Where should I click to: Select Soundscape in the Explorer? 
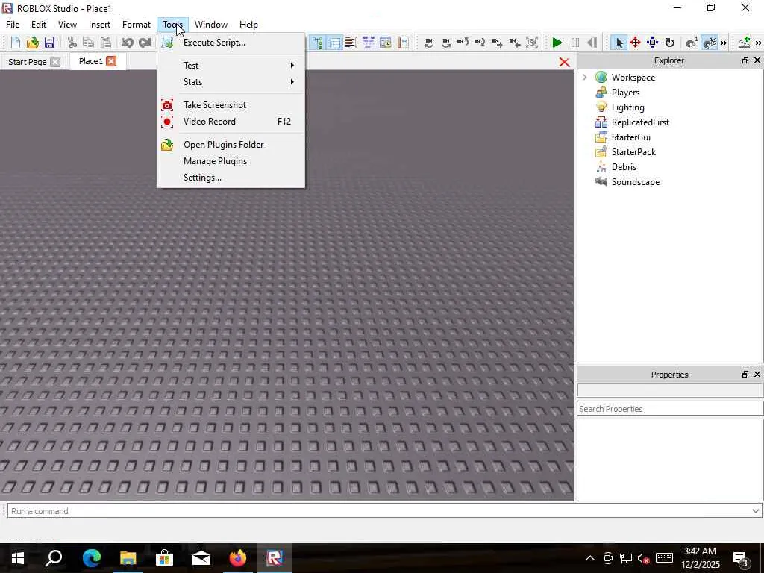636,182
